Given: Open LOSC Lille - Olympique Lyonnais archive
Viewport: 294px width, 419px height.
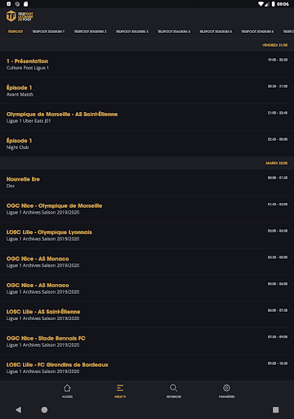Looking at the screenshot, I should 147,235.
